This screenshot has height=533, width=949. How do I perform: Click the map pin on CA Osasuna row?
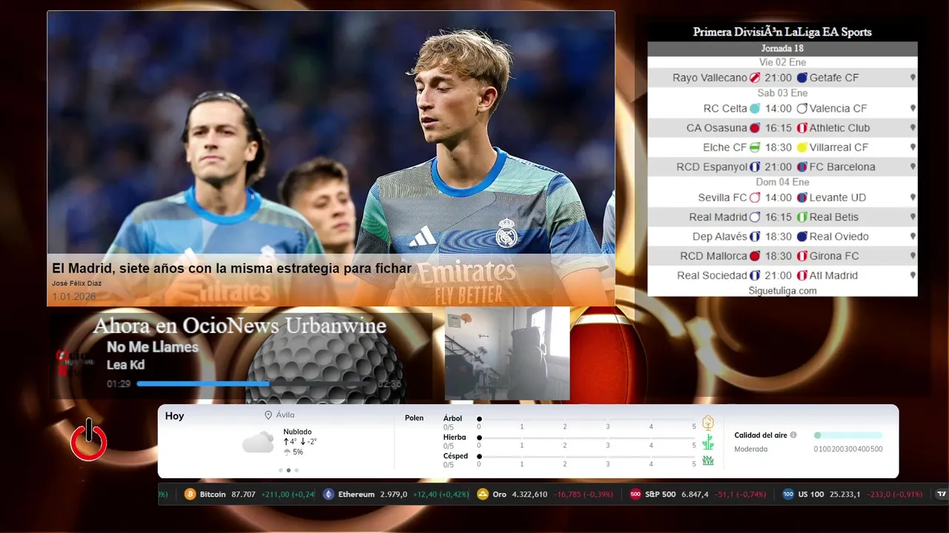tap(913, 128)
